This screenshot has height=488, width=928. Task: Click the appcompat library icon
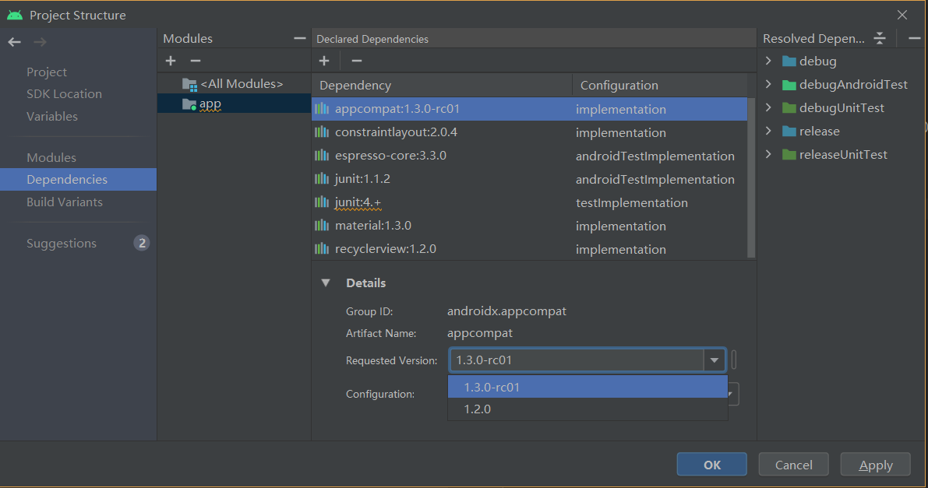coord(322,109)
